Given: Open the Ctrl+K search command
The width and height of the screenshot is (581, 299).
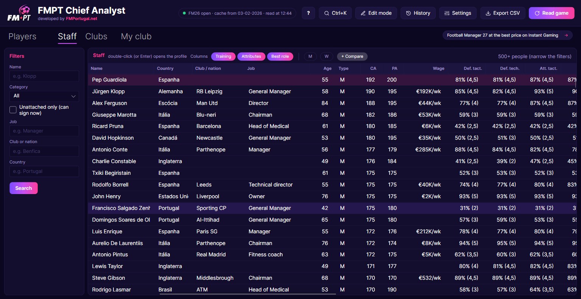Looking at the screenshot, I should (x=336, y=13).
